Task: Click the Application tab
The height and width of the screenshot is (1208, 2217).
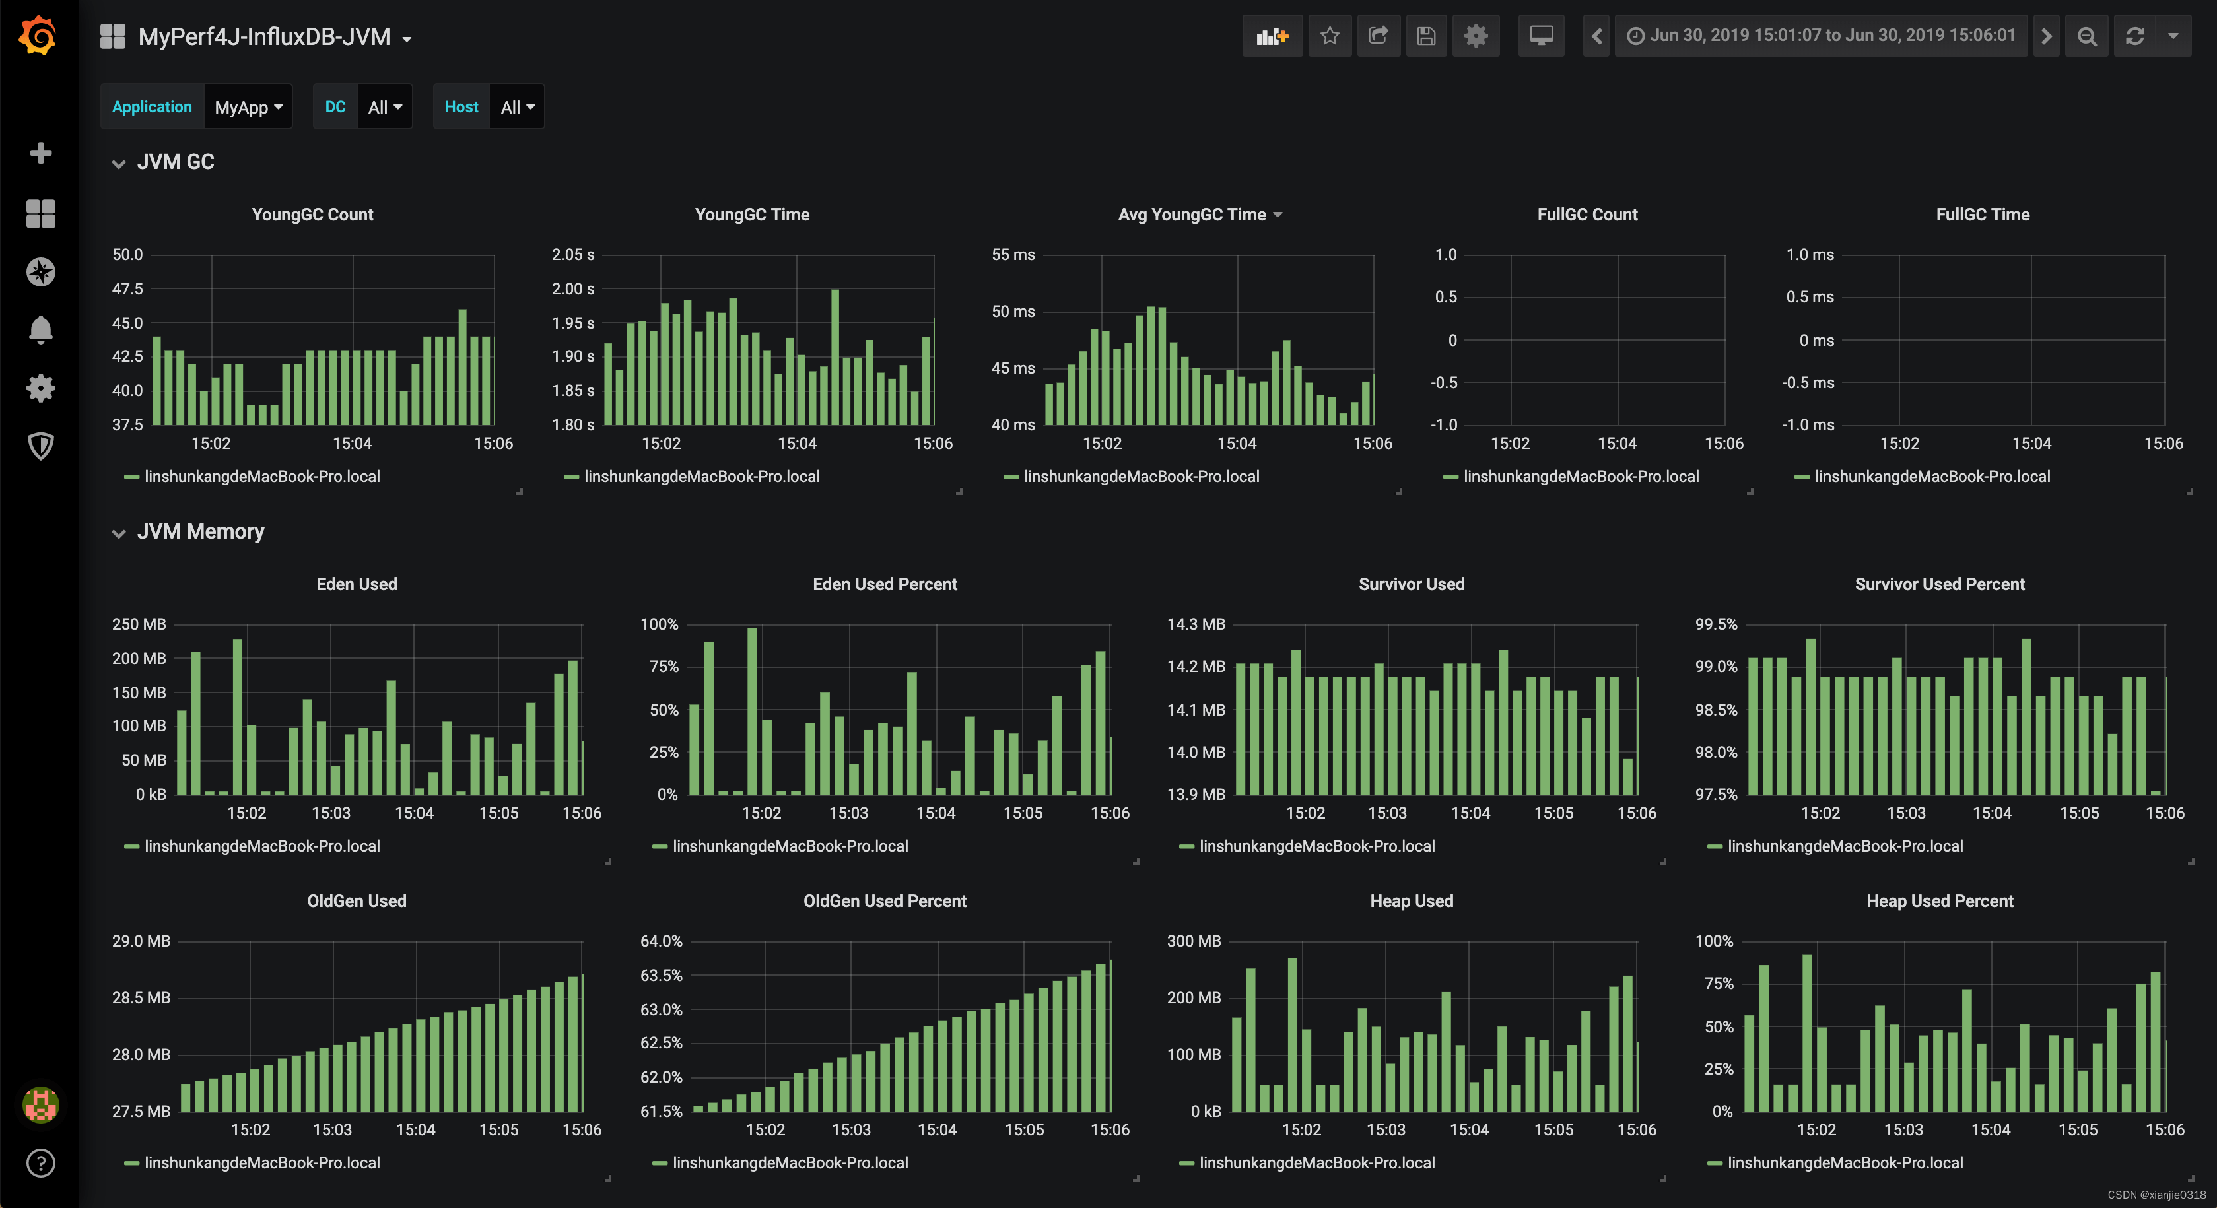Action: coord(152,107)
